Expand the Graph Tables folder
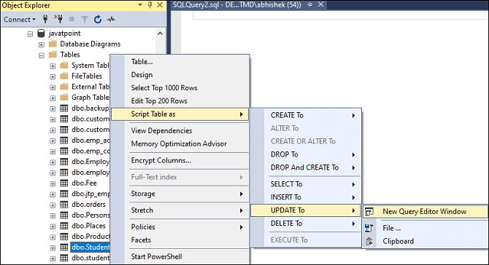 53,98
